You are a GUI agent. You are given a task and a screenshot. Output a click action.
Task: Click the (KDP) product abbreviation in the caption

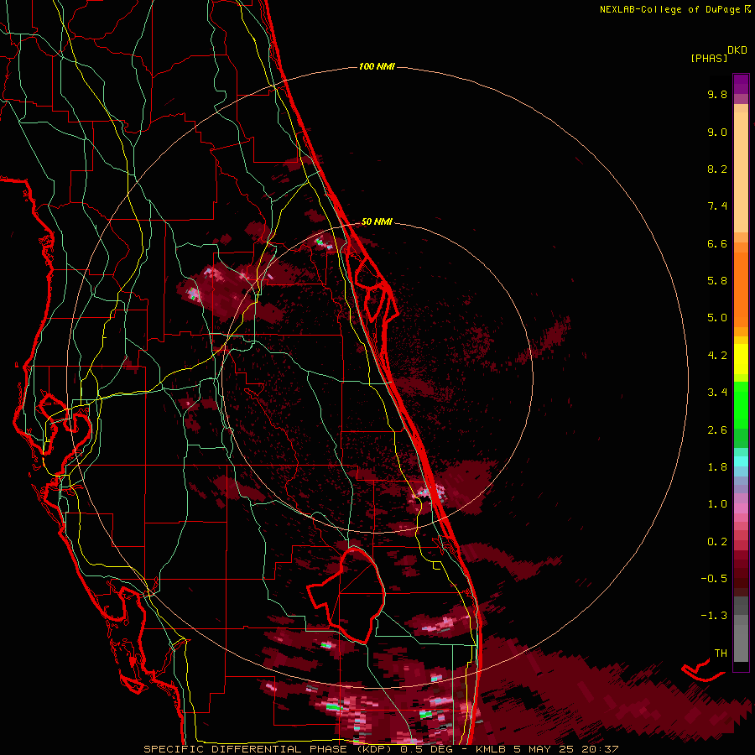[372, 749]
